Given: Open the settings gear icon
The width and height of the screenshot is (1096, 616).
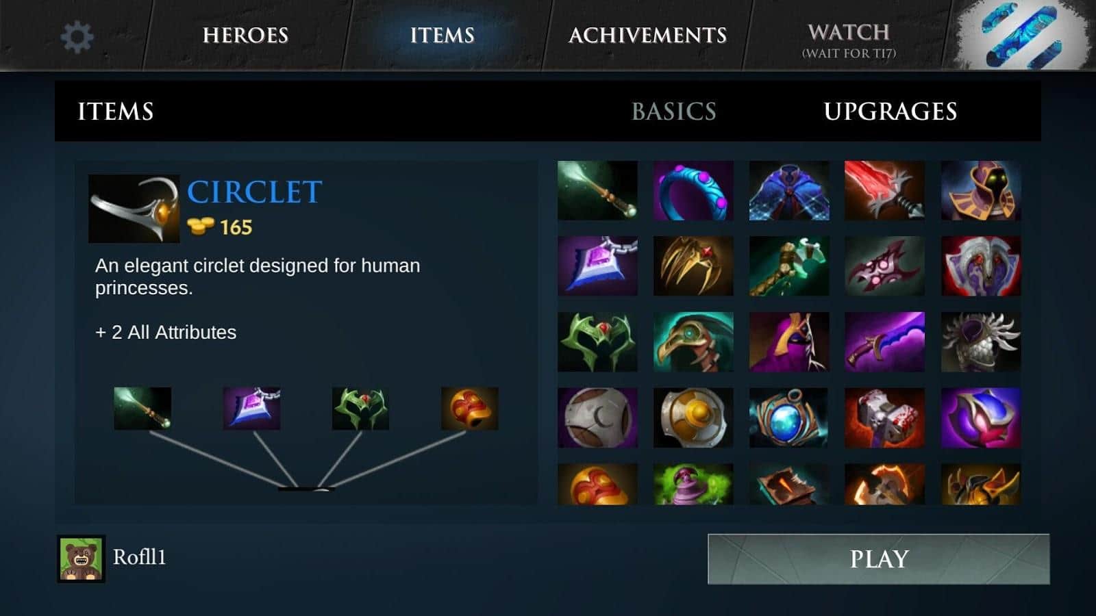Looking at the screenshot, I should [x=77, y=36].
